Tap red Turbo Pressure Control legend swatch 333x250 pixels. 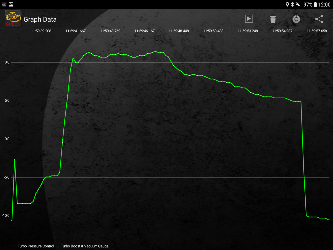(14, 246)
